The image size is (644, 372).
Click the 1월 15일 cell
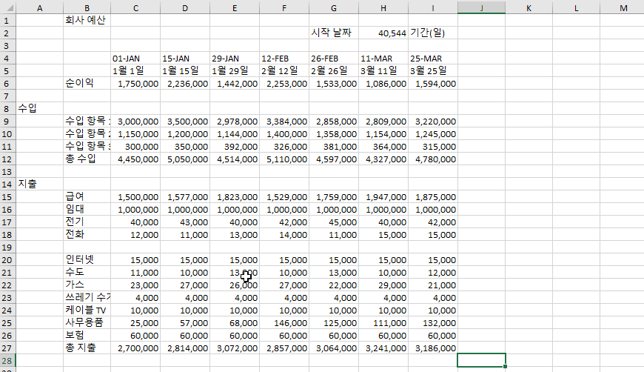coord(185,70)
